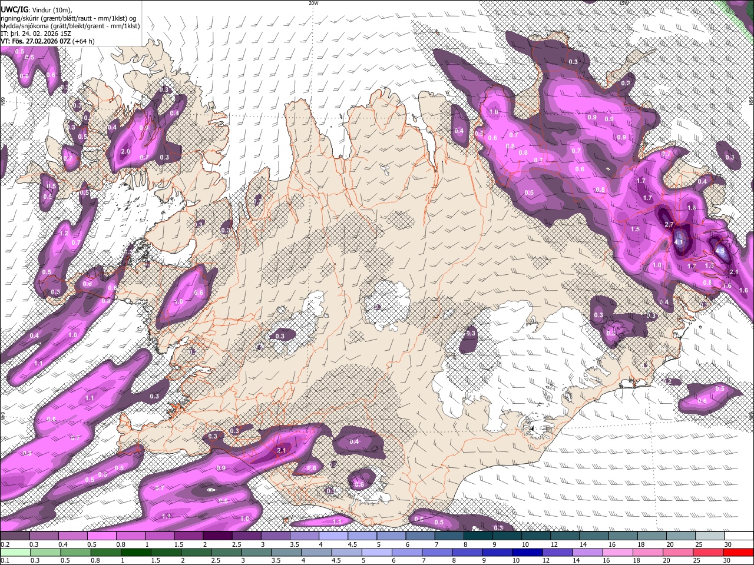Click the 'IT: þri. 24. 02. 2026 15Z' line
Screen dimensions: 754x565
[x=35, y=34]
